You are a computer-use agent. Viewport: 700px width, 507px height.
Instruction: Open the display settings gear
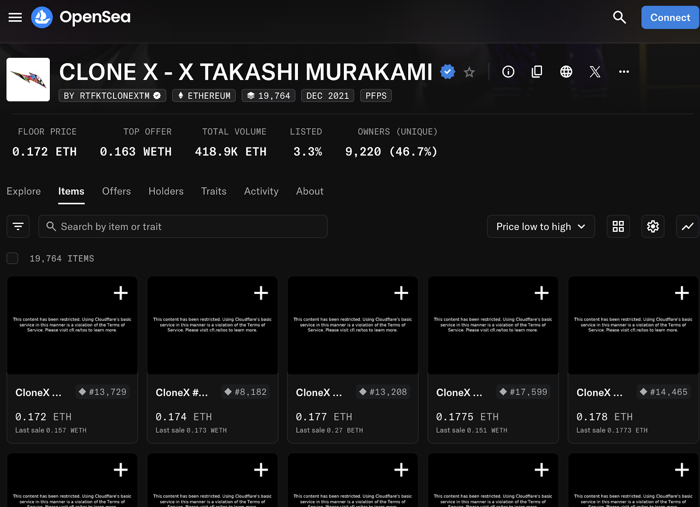(x=653, y=227)
